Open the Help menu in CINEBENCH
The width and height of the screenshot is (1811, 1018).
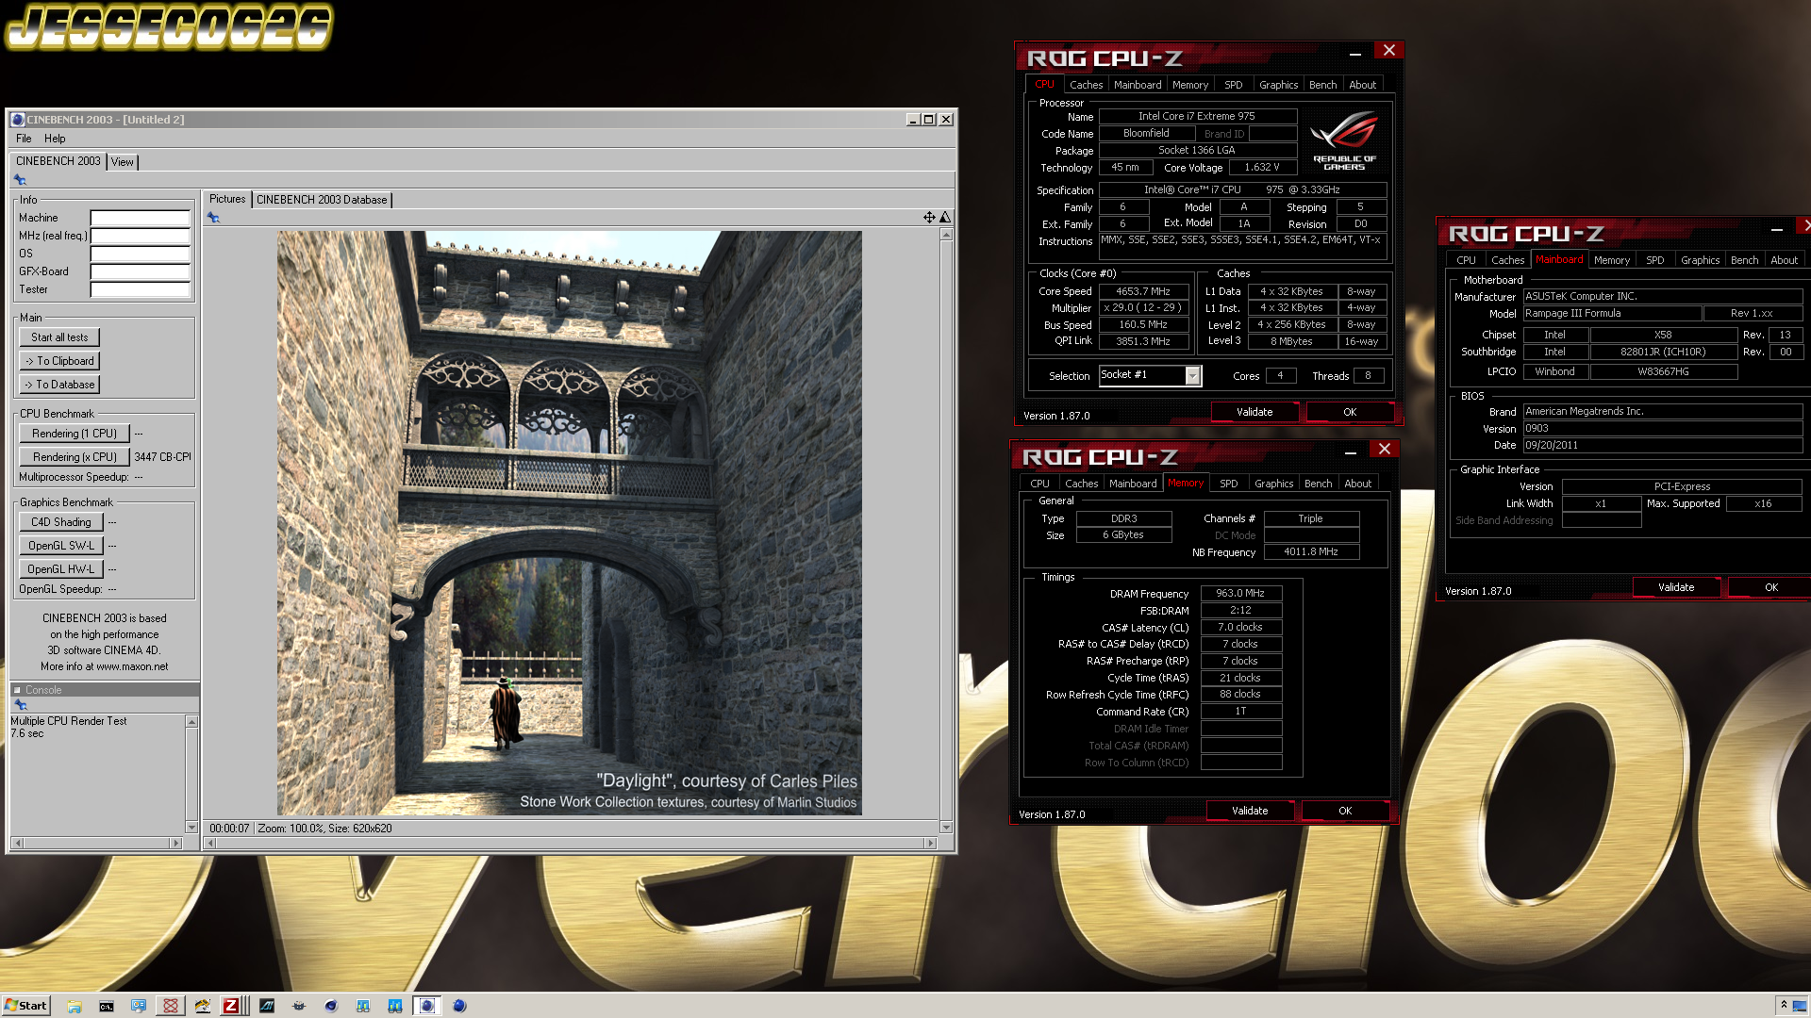[x=55, y=139]
